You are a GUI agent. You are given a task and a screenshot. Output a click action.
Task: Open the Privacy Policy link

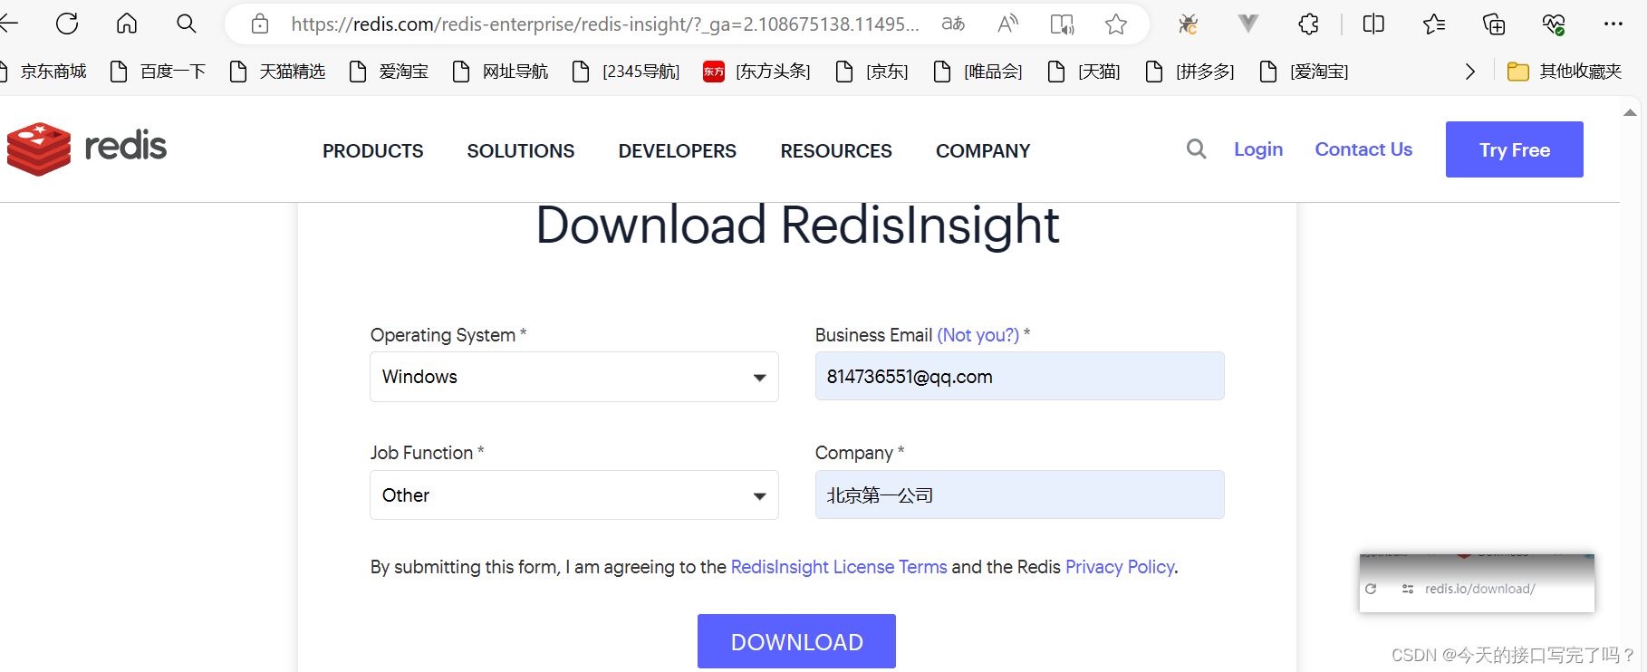(1120, 567)
